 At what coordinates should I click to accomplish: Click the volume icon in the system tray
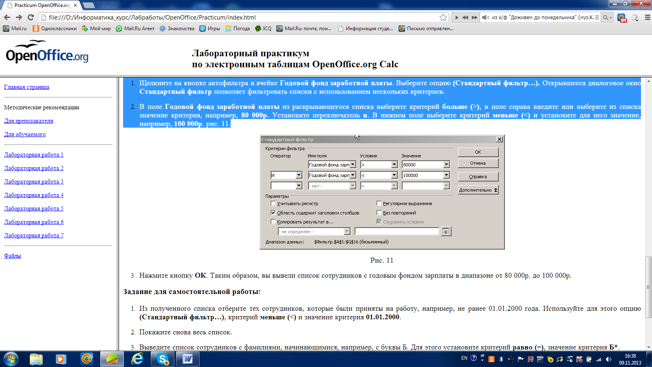coord(608,359)
